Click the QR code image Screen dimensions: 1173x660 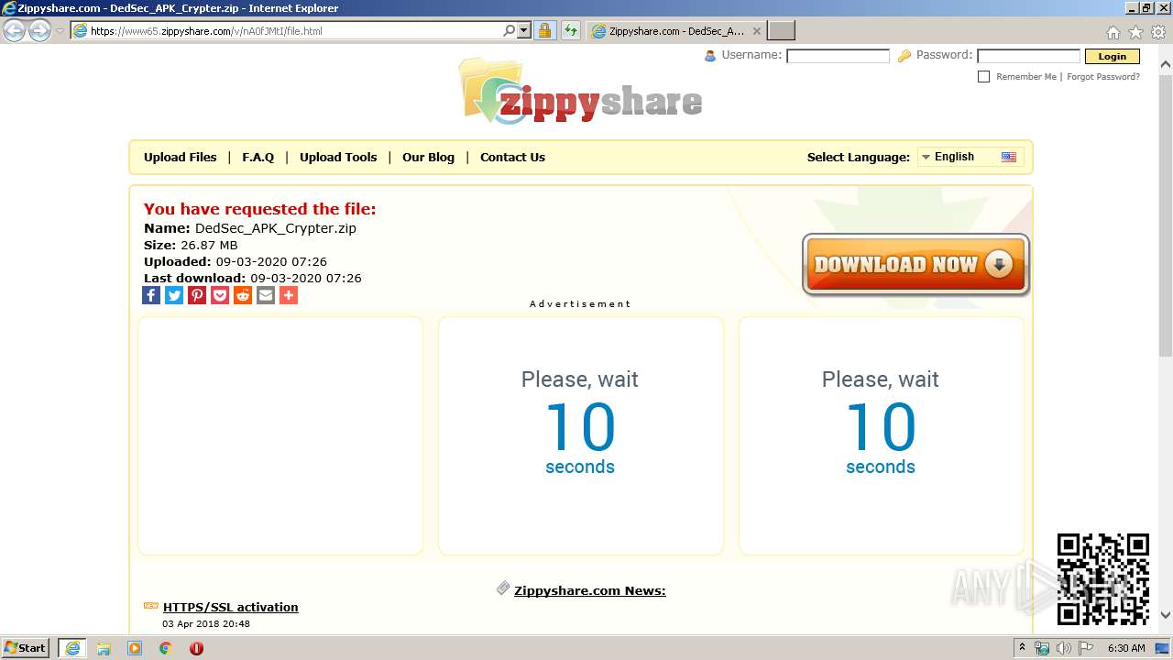[1102, 579]
